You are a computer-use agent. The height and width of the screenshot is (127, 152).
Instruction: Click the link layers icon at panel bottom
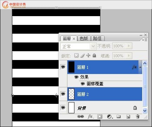80,116
